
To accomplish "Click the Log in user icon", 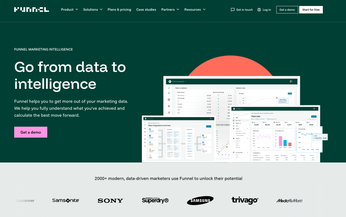I will [259, 10].
